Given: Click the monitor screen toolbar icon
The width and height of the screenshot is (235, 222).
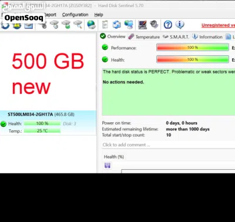Looking at the screenshot, I should (142, 25).
